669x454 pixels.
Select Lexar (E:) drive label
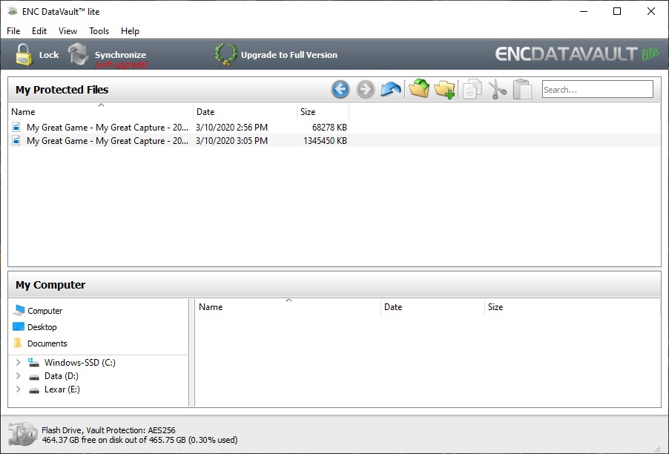click(62, 389)
